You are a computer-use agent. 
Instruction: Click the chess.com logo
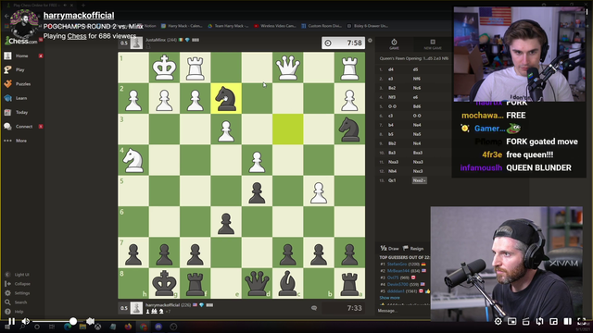20,41
